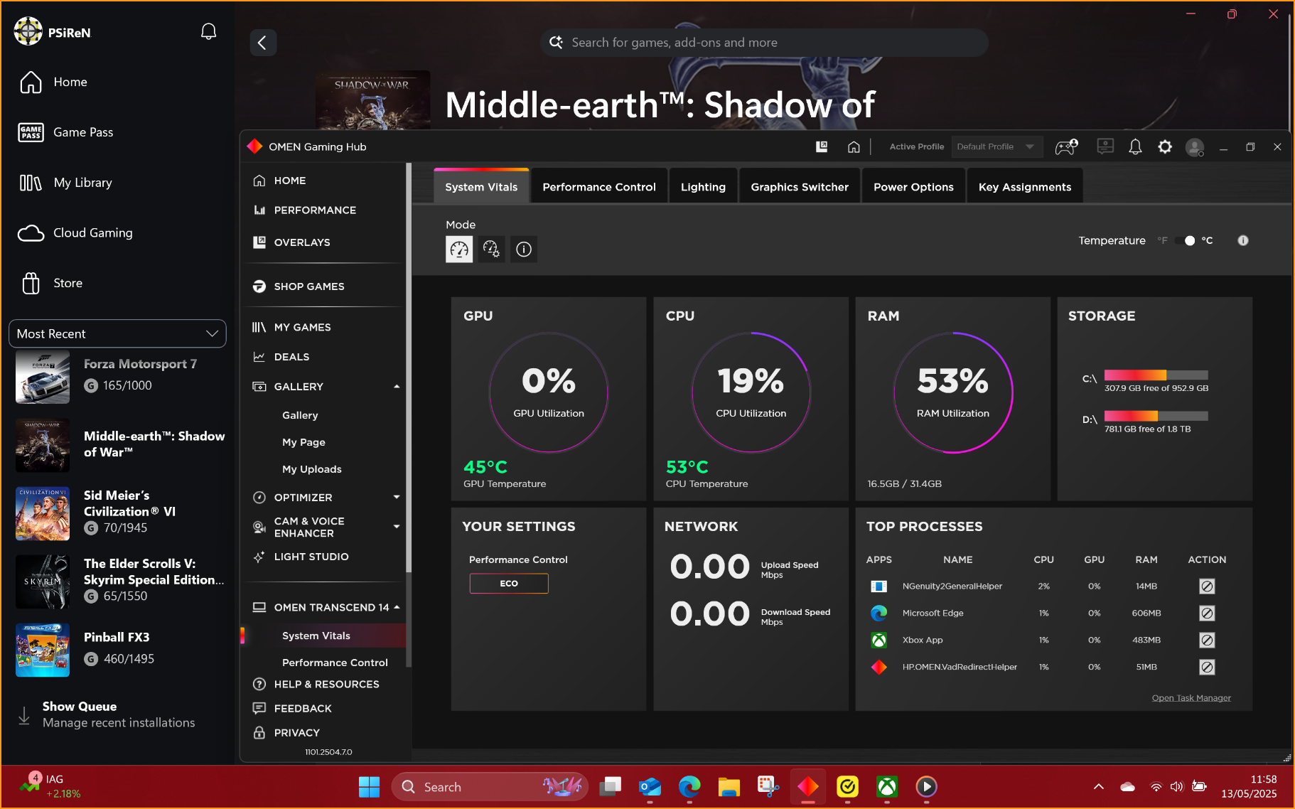Switch to Key Assignments tab
1295x809 pixels.
point(1024,187)
